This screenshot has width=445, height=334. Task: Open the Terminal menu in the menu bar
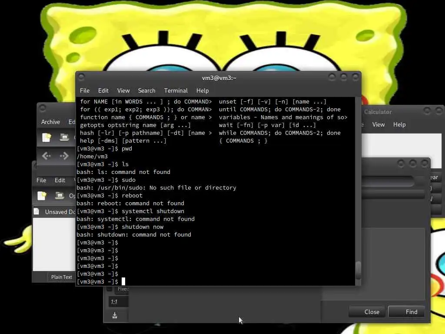tap(176, 90)
